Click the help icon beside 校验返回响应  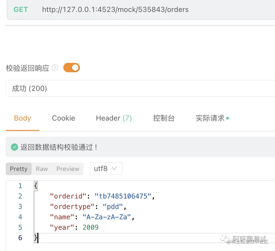(55, 68)
